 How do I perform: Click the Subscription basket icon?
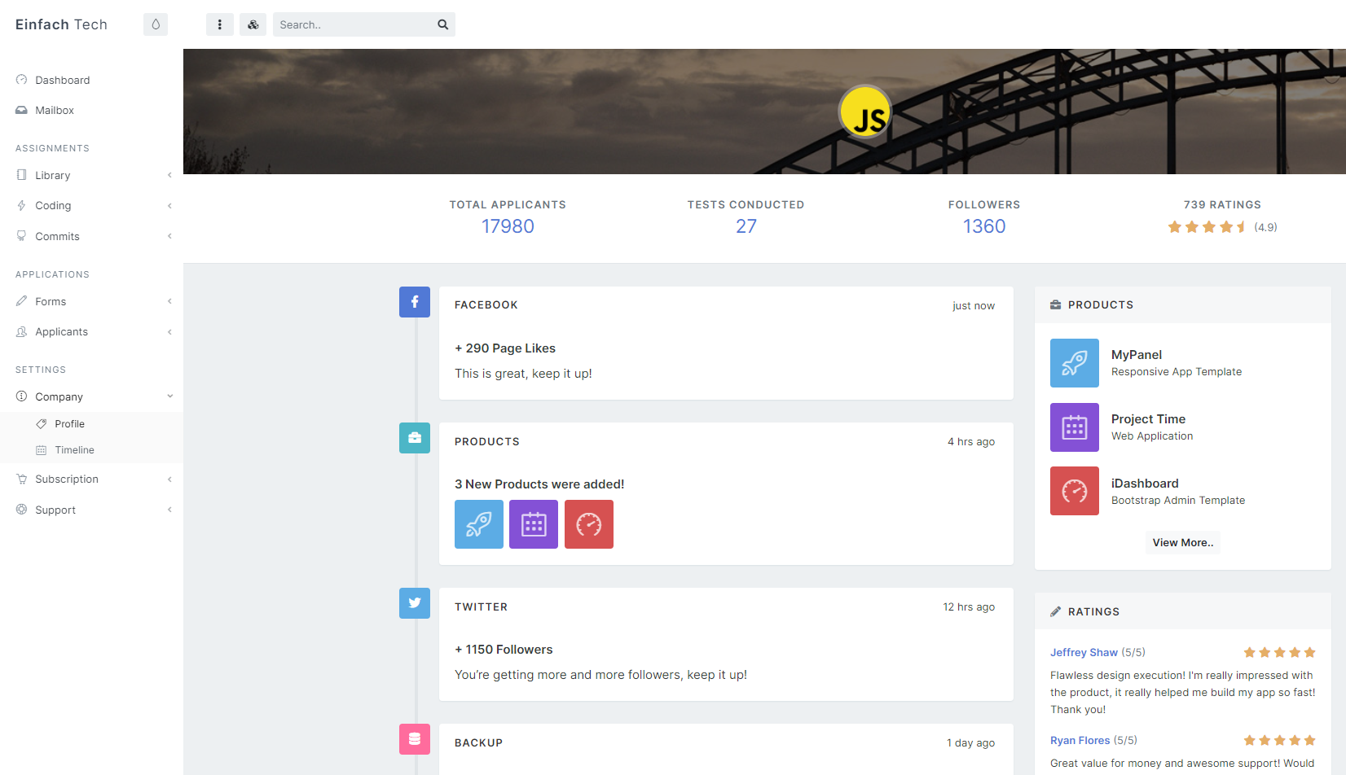tap(22, 479)
